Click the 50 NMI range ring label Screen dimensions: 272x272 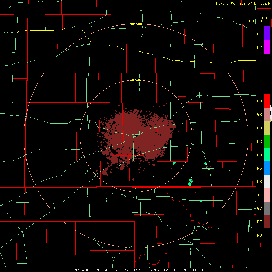coord(136,80)
